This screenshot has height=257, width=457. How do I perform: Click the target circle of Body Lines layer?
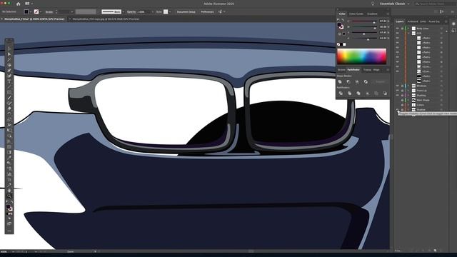[441, 29]
